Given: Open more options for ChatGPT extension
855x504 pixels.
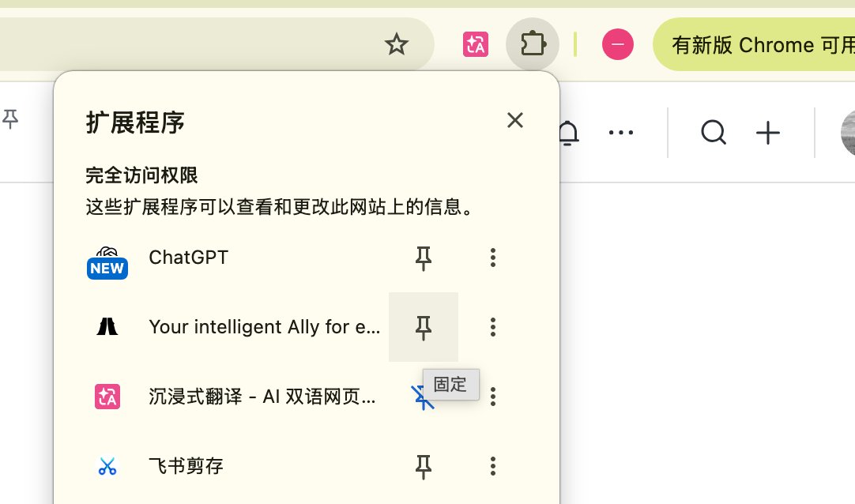Looking at the screenshot, I should (x=493, y=258).
